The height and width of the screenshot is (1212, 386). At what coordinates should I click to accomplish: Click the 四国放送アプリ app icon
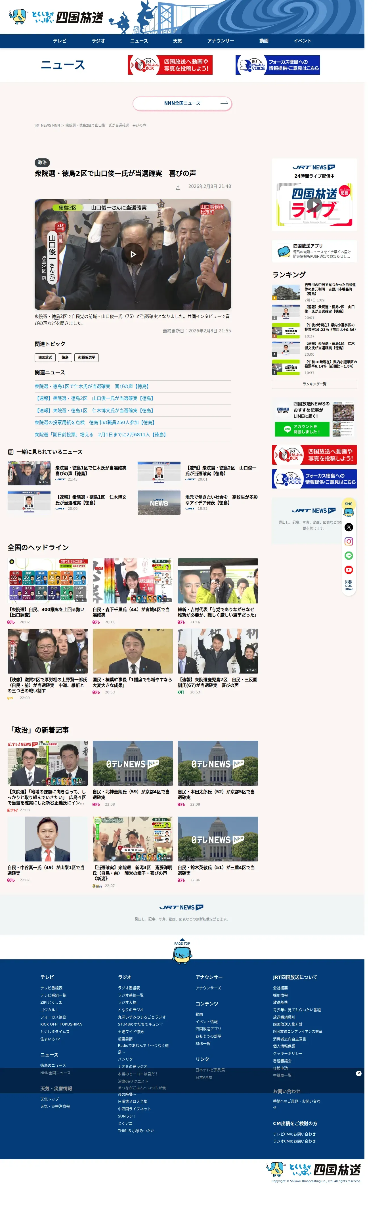point(283,251)
